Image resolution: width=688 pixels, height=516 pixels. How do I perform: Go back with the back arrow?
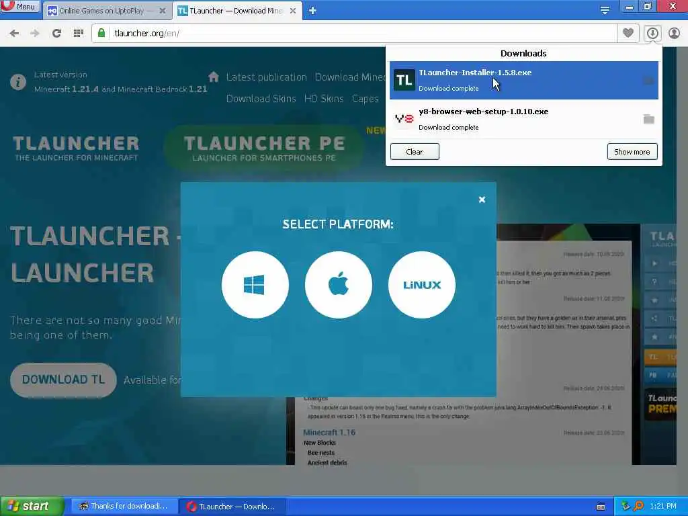15,34
